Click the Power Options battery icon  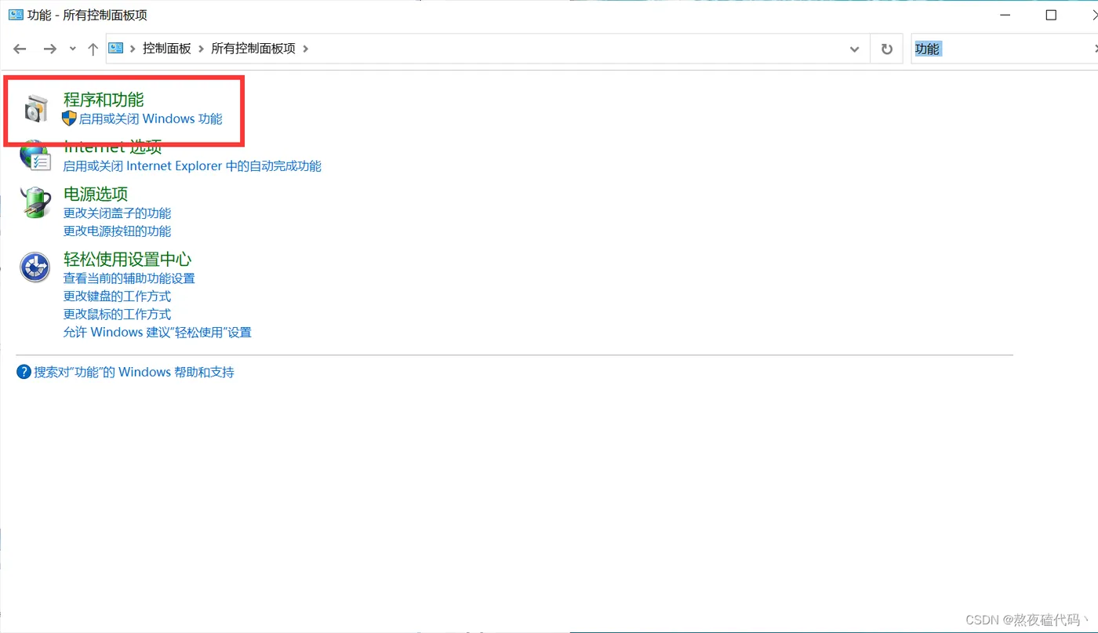coord(35,202)
